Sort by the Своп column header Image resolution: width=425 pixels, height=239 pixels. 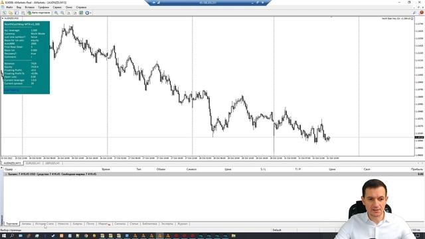point(367,169)
